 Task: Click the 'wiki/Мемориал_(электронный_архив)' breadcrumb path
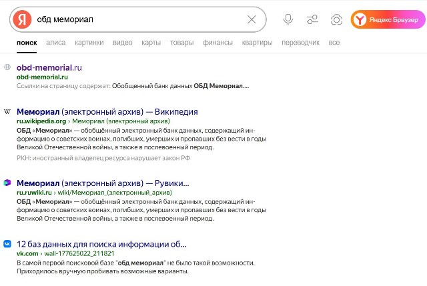click(115, 193)
